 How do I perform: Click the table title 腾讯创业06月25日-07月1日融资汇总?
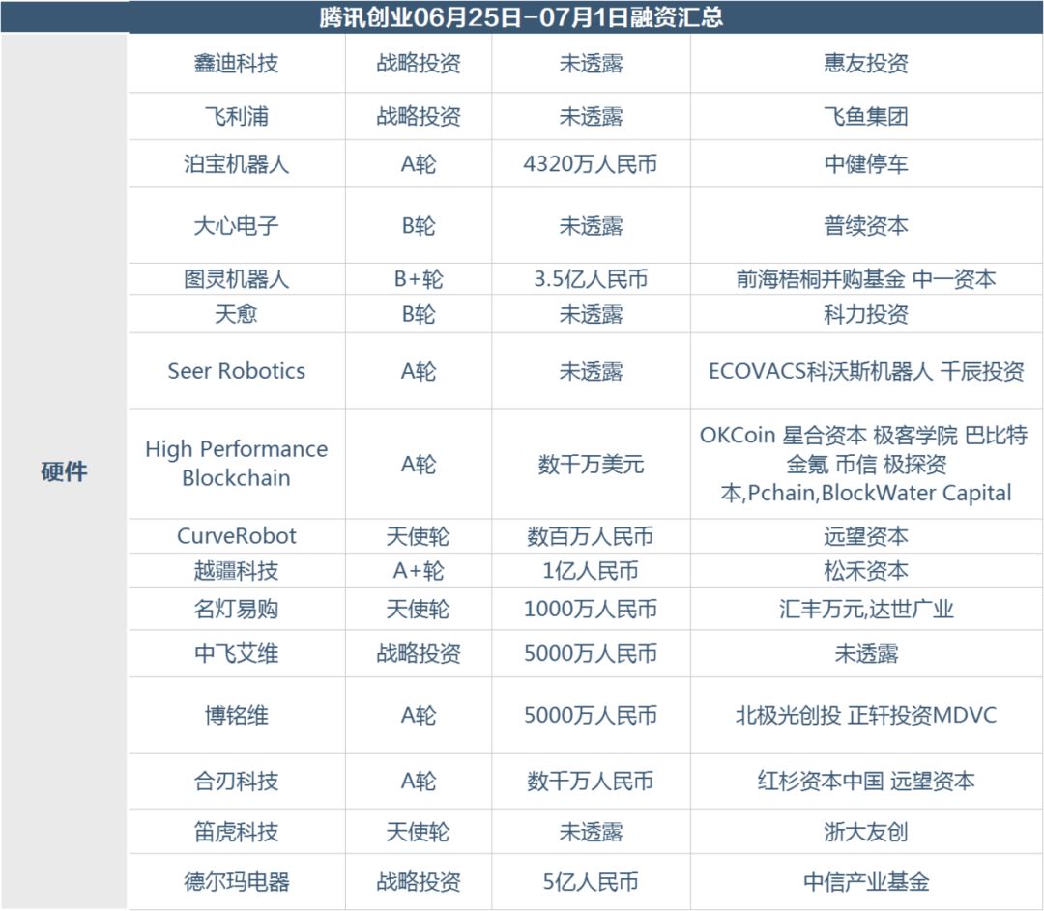click(521, 16)
